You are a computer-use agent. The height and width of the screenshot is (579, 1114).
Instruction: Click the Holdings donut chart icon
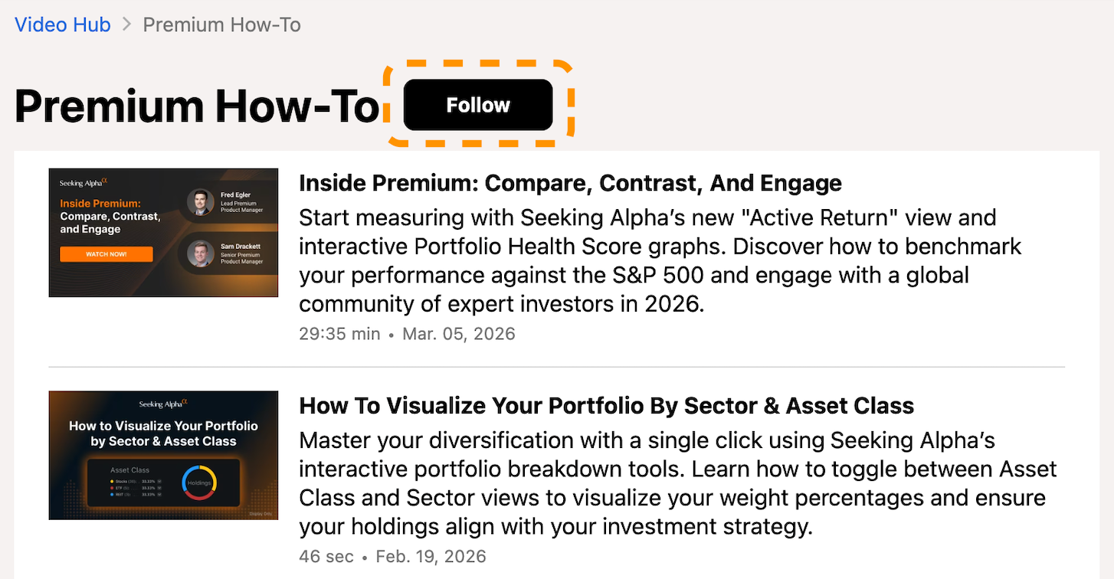point(199,483)
